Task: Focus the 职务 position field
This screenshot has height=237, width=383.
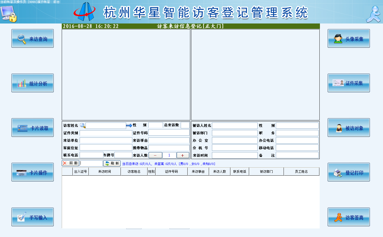Action: tap(297, 133)
